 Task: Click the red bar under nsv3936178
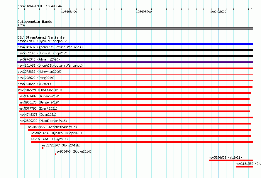pyautogui.click(x=135, y=105)
